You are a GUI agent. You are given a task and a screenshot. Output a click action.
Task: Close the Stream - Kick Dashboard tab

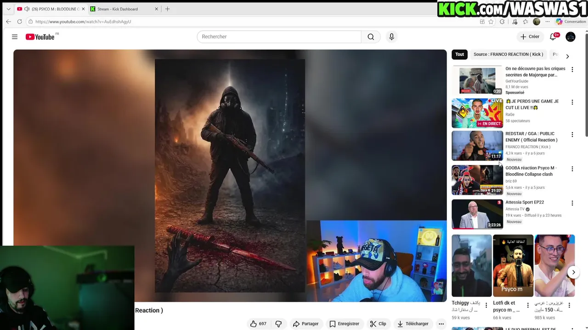[156, 9]
